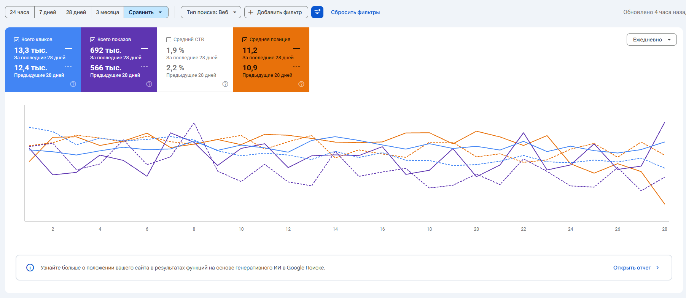Viewport: 686px width, 298px height.
Task: Switch to the 3 месяца range tab
Action: [107, 12]
